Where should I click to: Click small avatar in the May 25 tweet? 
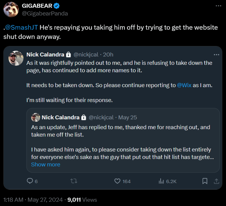tap(36, 117)
